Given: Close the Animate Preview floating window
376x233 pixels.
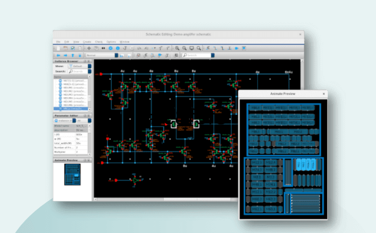Looking at the screenshot, I should tap(324, 94).
